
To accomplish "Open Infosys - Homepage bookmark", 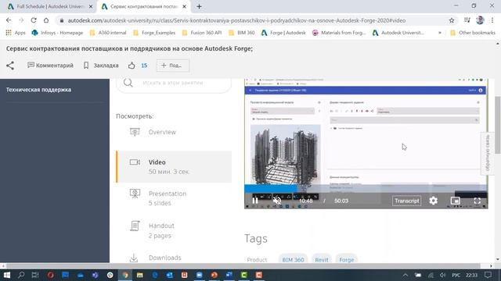I will pyautogui.click(x=57, y=33).
